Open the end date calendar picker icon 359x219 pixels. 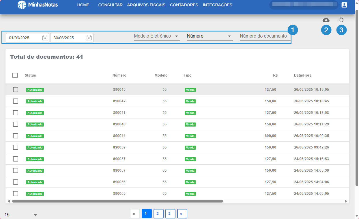89,38
